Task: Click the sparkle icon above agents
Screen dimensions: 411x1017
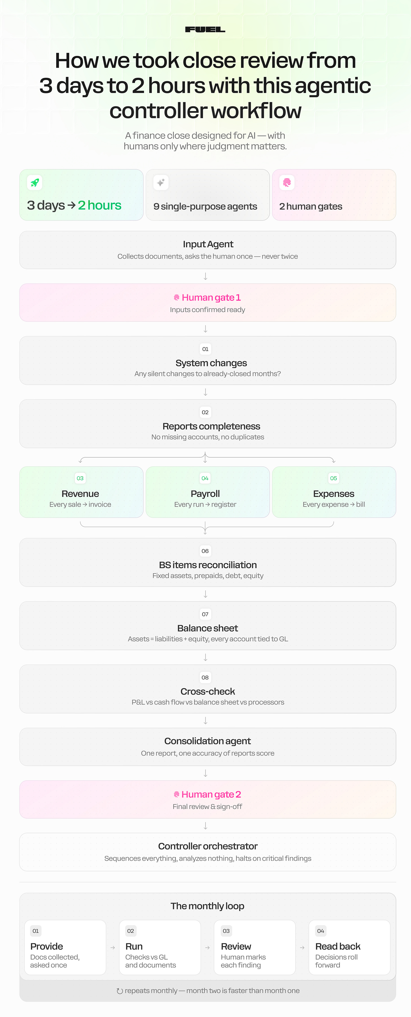Action: (161, 182)
